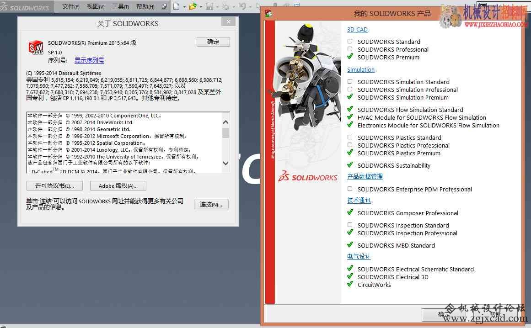Open a file using the folder icon
The width and height of the screenshot is (531, 328).
click(x=193, y=6)
